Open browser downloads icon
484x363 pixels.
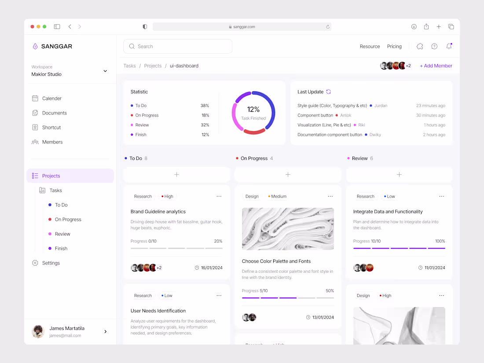(414, 26)
